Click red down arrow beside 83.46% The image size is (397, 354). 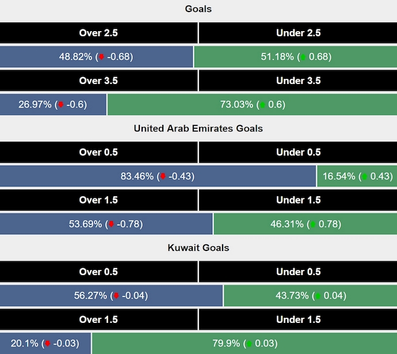pos(163,176)
